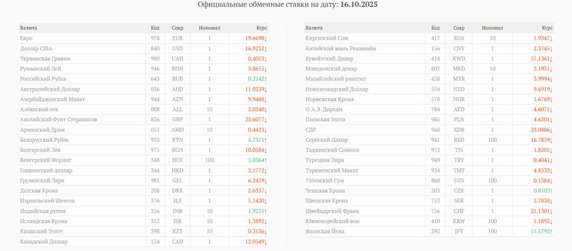The image size is (572, 251).
Task: Select Венгерский Форинт currency name
Action: (x=46, y=160)
